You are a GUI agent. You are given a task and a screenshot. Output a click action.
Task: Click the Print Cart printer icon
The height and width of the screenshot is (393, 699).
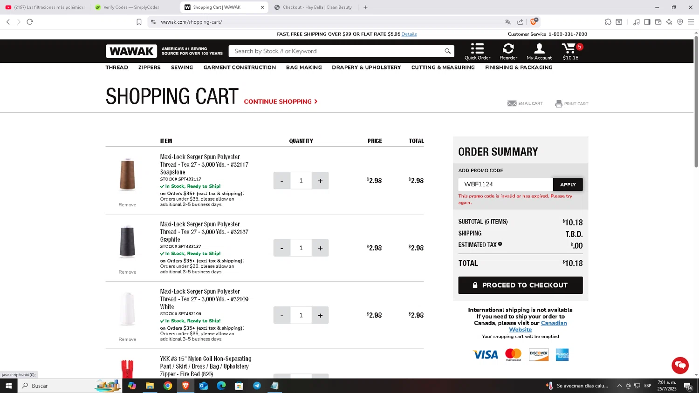pyautogui.click(x=559, y=104)
